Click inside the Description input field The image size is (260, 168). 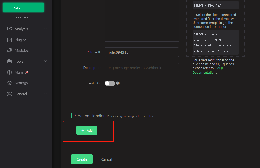142,68
